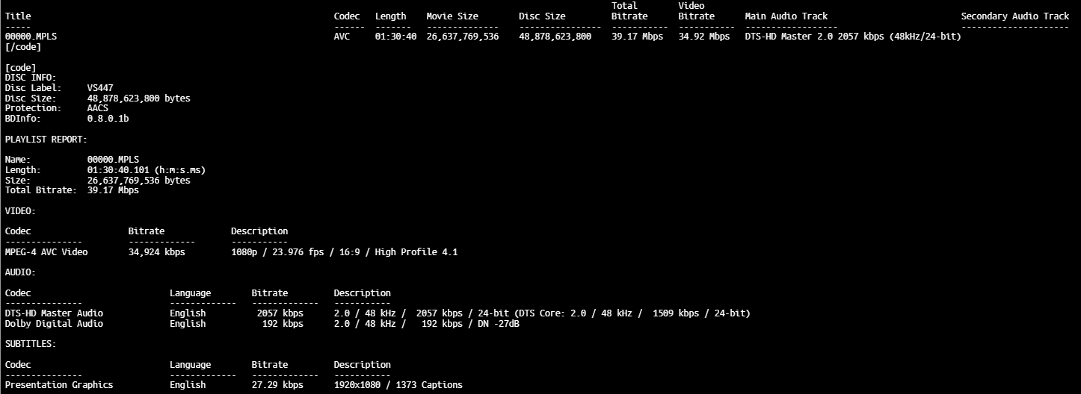Click the DISC INFO heading
This screenshot has height=394, width=1081.
click(x=31, y=78)
